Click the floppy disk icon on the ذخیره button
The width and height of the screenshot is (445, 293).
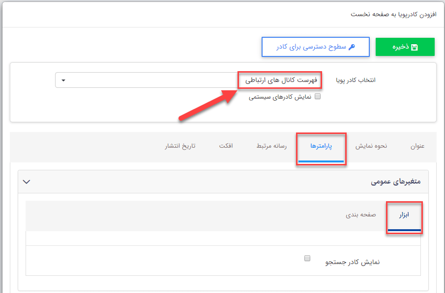pos(414,47)
